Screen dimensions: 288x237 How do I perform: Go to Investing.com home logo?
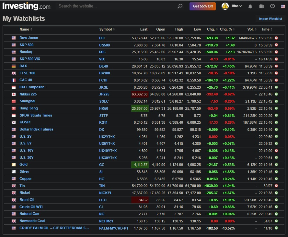pyautogui.click(x=27, y=6)
